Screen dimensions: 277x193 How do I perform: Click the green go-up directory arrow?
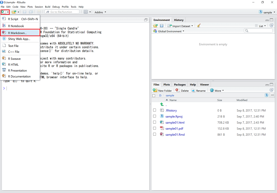pos(162,104)
